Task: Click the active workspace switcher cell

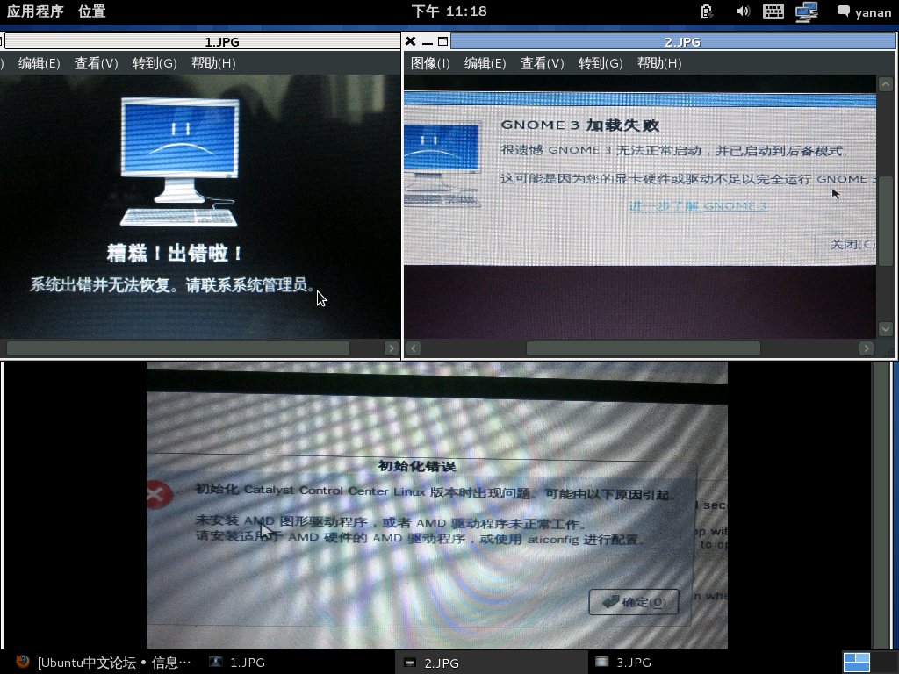Action: (x=857, y=663)
